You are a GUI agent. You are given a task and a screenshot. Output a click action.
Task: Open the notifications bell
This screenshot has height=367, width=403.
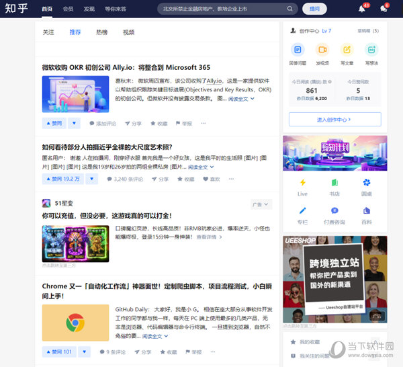coord(361,9)
